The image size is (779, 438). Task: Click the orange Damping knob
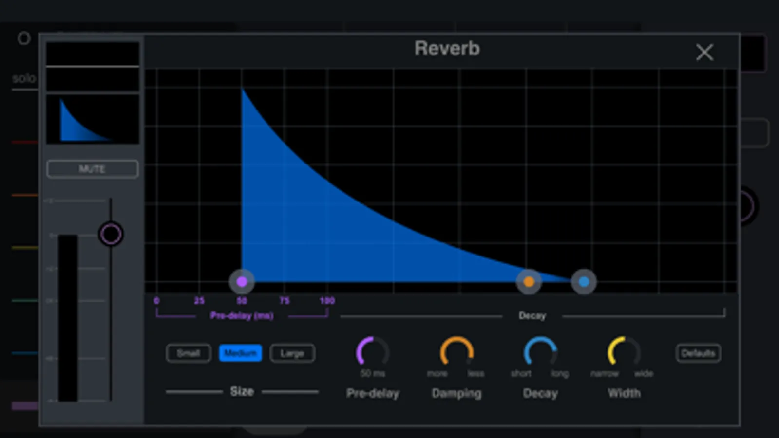point(456,351)
